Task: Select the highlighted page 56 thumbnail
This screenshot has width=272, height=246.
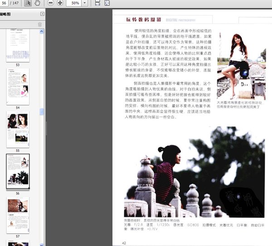Action: tap(18, 171)
